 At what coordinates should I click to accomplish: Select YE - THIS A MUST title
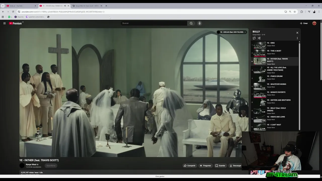tap(274, 51)
